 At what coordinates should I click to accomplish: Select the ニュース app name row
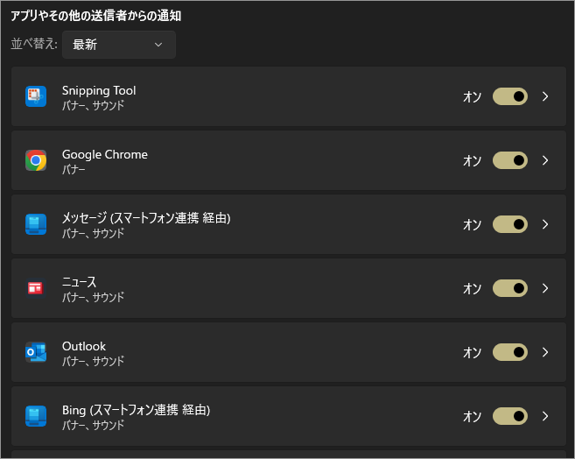79,282
